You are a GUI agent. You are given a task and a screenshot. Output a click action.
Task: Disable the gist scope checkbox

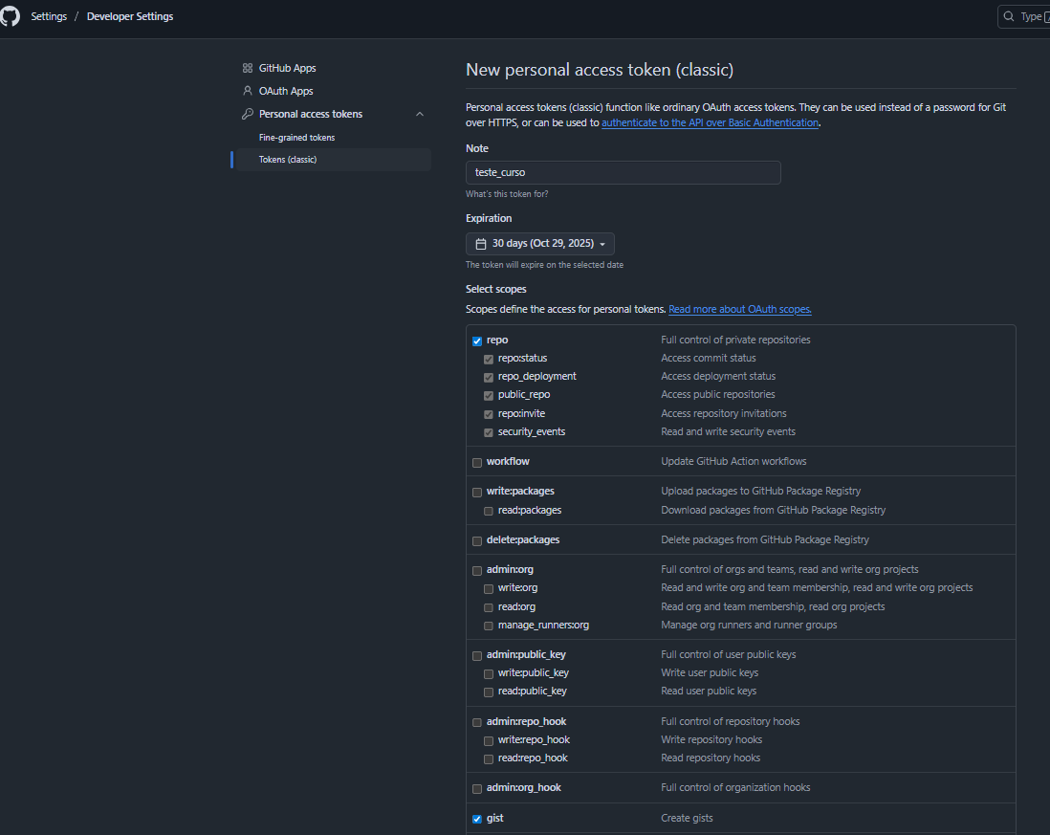(477, 819)
